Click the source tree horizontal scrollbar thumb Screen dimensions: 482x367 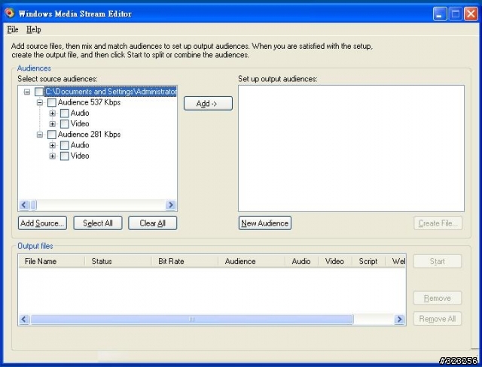click(33, 205)
